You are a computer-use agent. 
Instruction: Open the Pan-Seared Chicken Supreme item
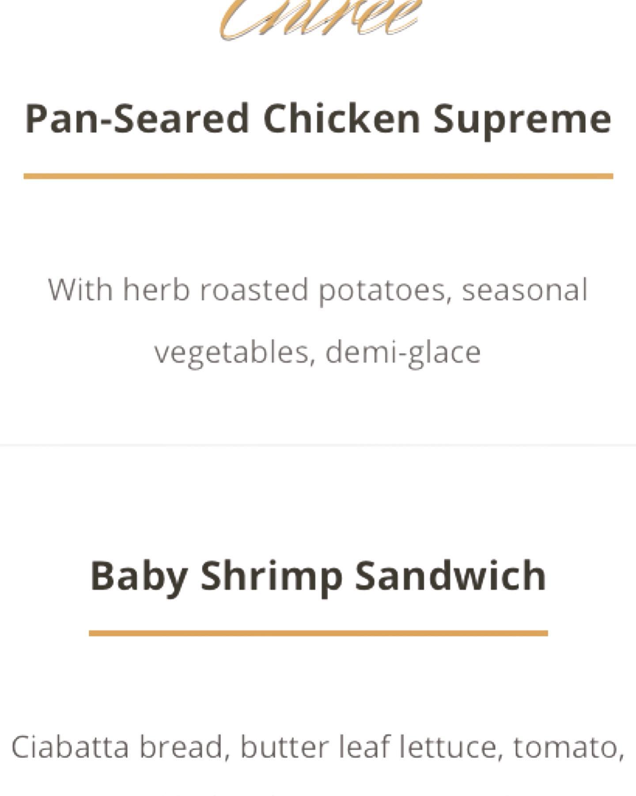(318, 119)
